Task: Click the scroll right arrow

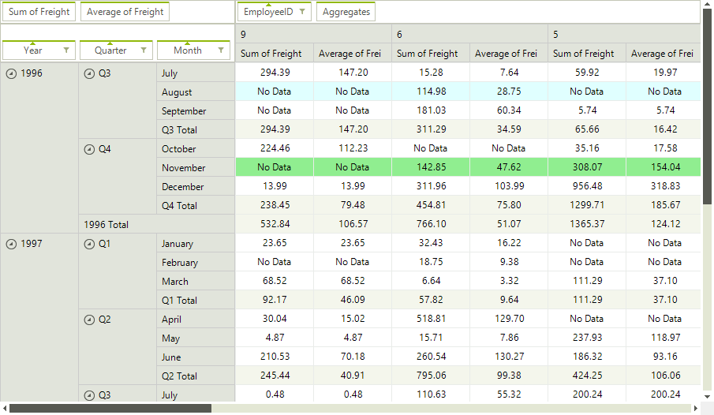Action: 696,408
